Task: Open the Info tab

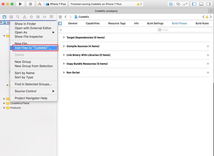Action: coord(136,24)
